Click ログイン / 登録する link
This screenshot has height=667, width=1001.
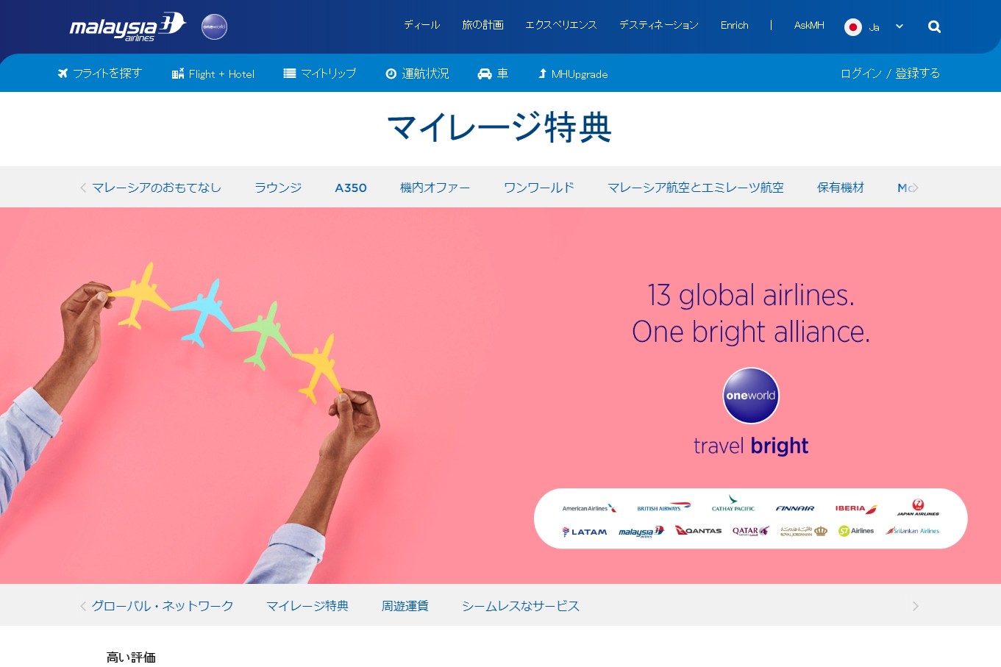pos(890,74)
